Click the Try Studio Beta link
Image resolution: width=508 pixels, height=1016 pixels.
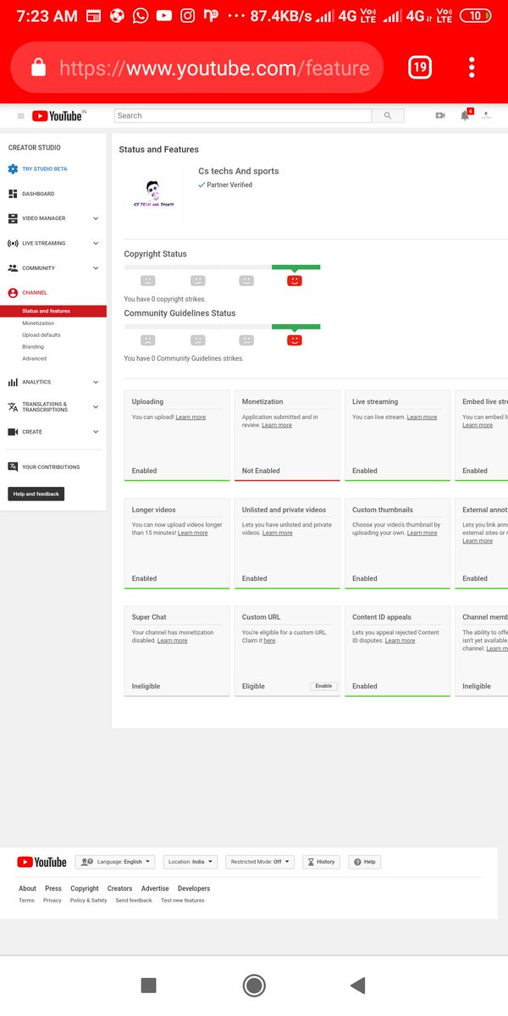coord(45,169)
